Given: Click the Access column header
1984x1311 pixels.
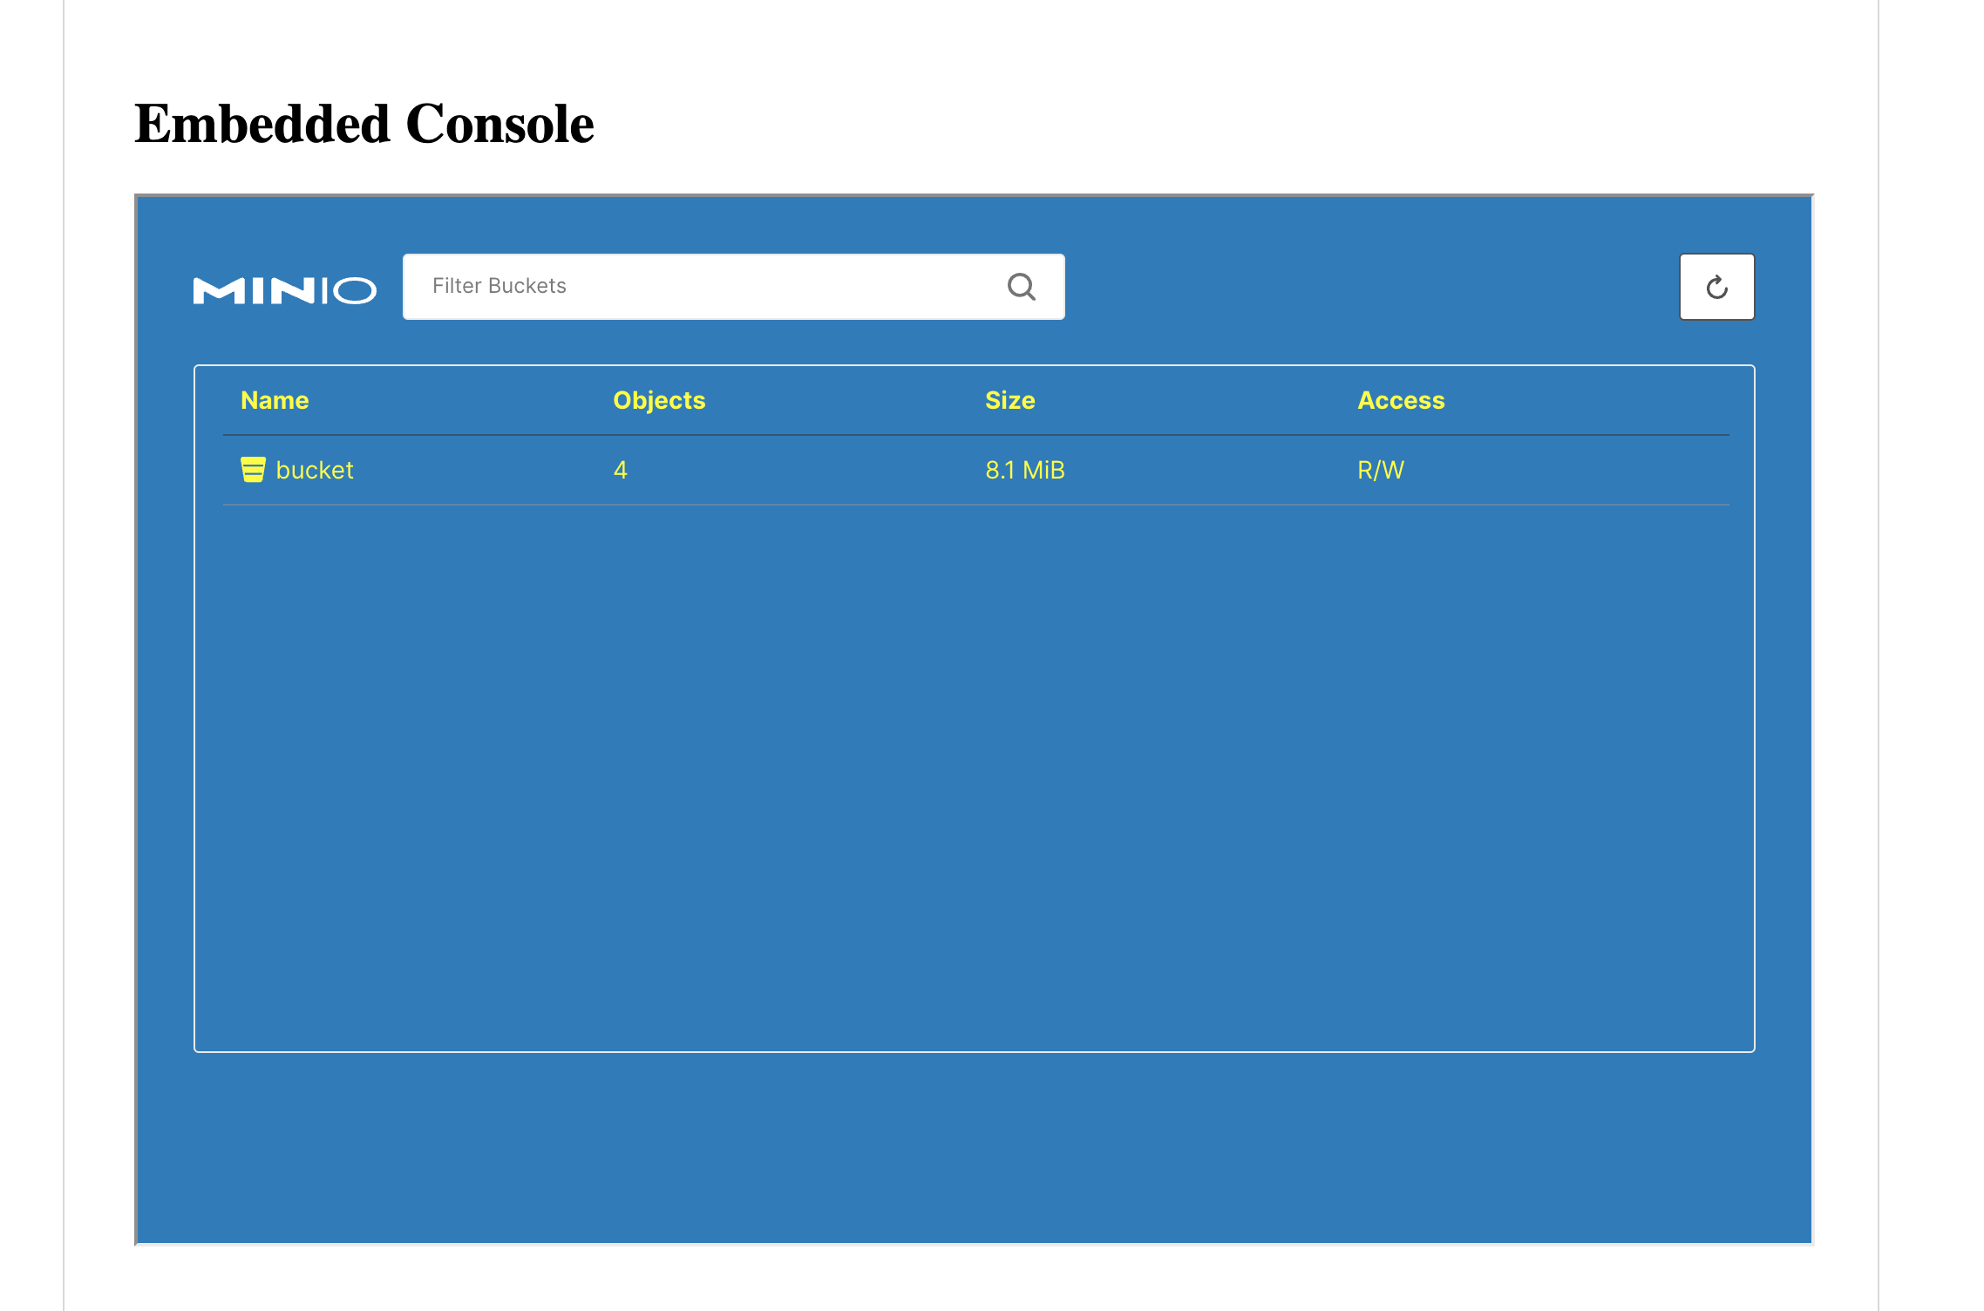Looking at the screenshot, I should [1401, 400].
